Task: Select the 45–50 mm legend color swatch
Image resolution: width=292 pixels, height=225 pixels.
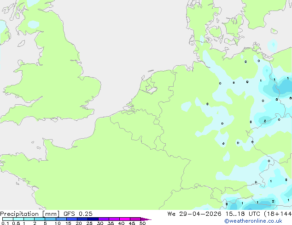Action: pos(135,219)
